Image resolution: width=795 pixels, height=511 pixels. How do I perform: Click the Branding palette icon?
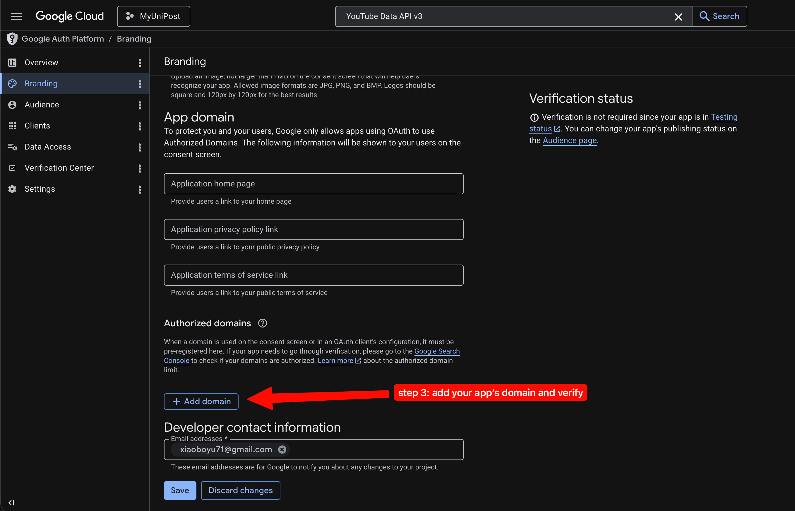point(12,84)
